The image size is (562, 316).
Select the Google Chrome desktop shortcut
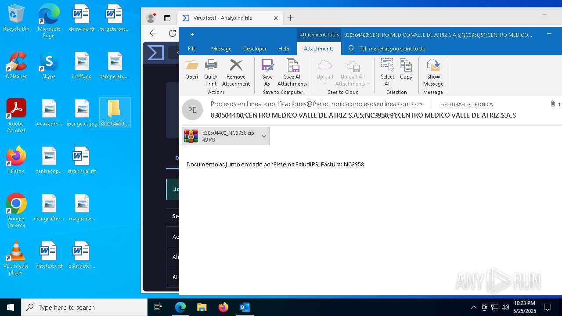point(16,211)
